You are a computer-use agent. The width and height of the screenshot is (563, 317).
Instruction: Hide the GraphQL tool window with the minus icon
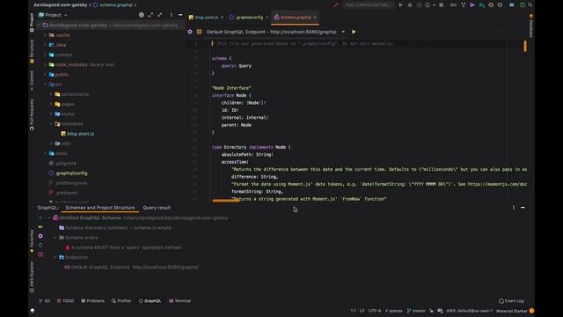pos(523,208)
